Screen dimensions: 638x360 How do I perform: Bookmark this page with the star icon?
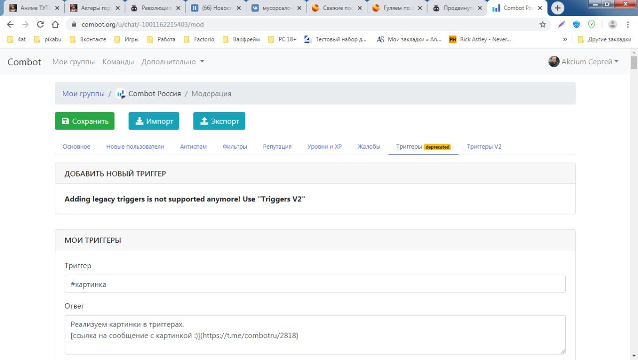(543, 24)
